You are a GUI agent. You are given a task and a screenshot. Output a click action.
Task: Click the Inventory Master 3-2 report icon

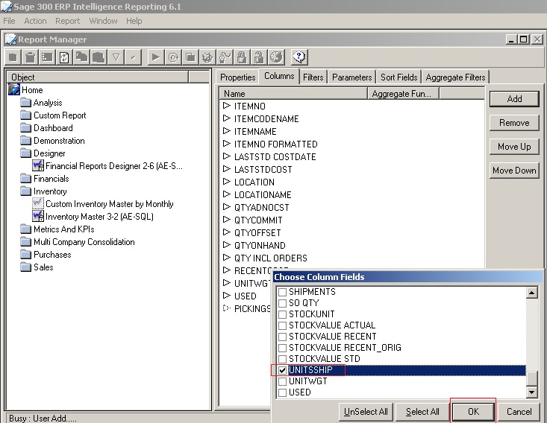[37, 216]
